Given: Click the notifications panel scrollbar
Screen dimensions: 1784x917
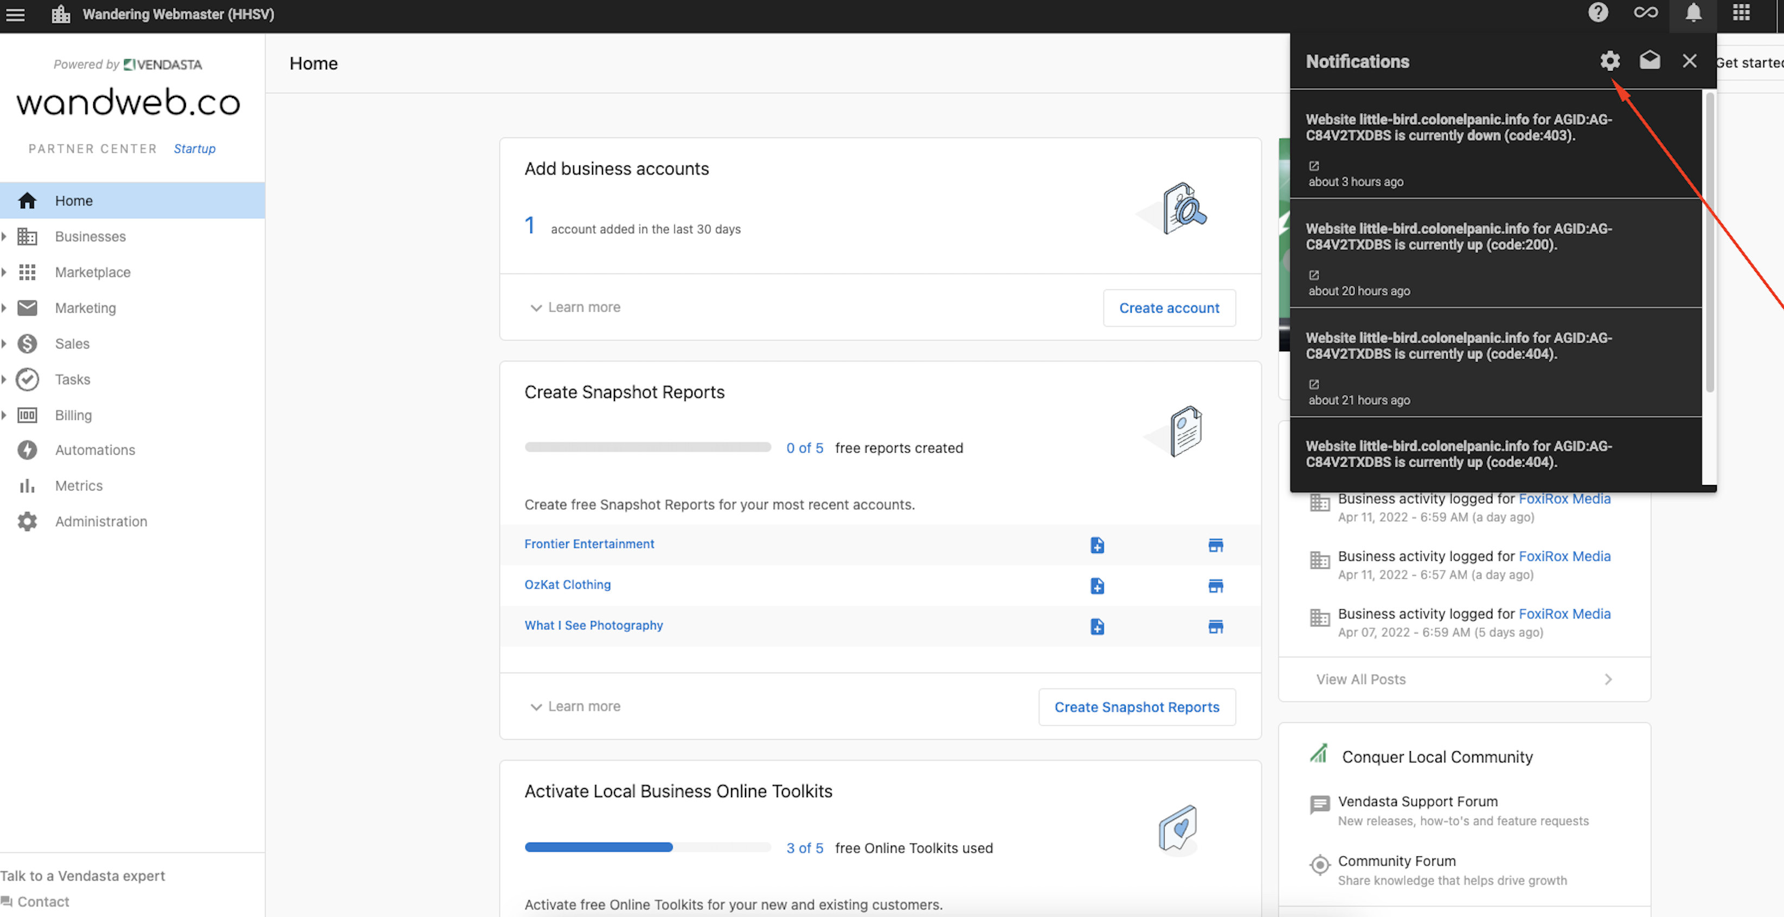Looking at the screenshot, I should (x=1709, y=242).
